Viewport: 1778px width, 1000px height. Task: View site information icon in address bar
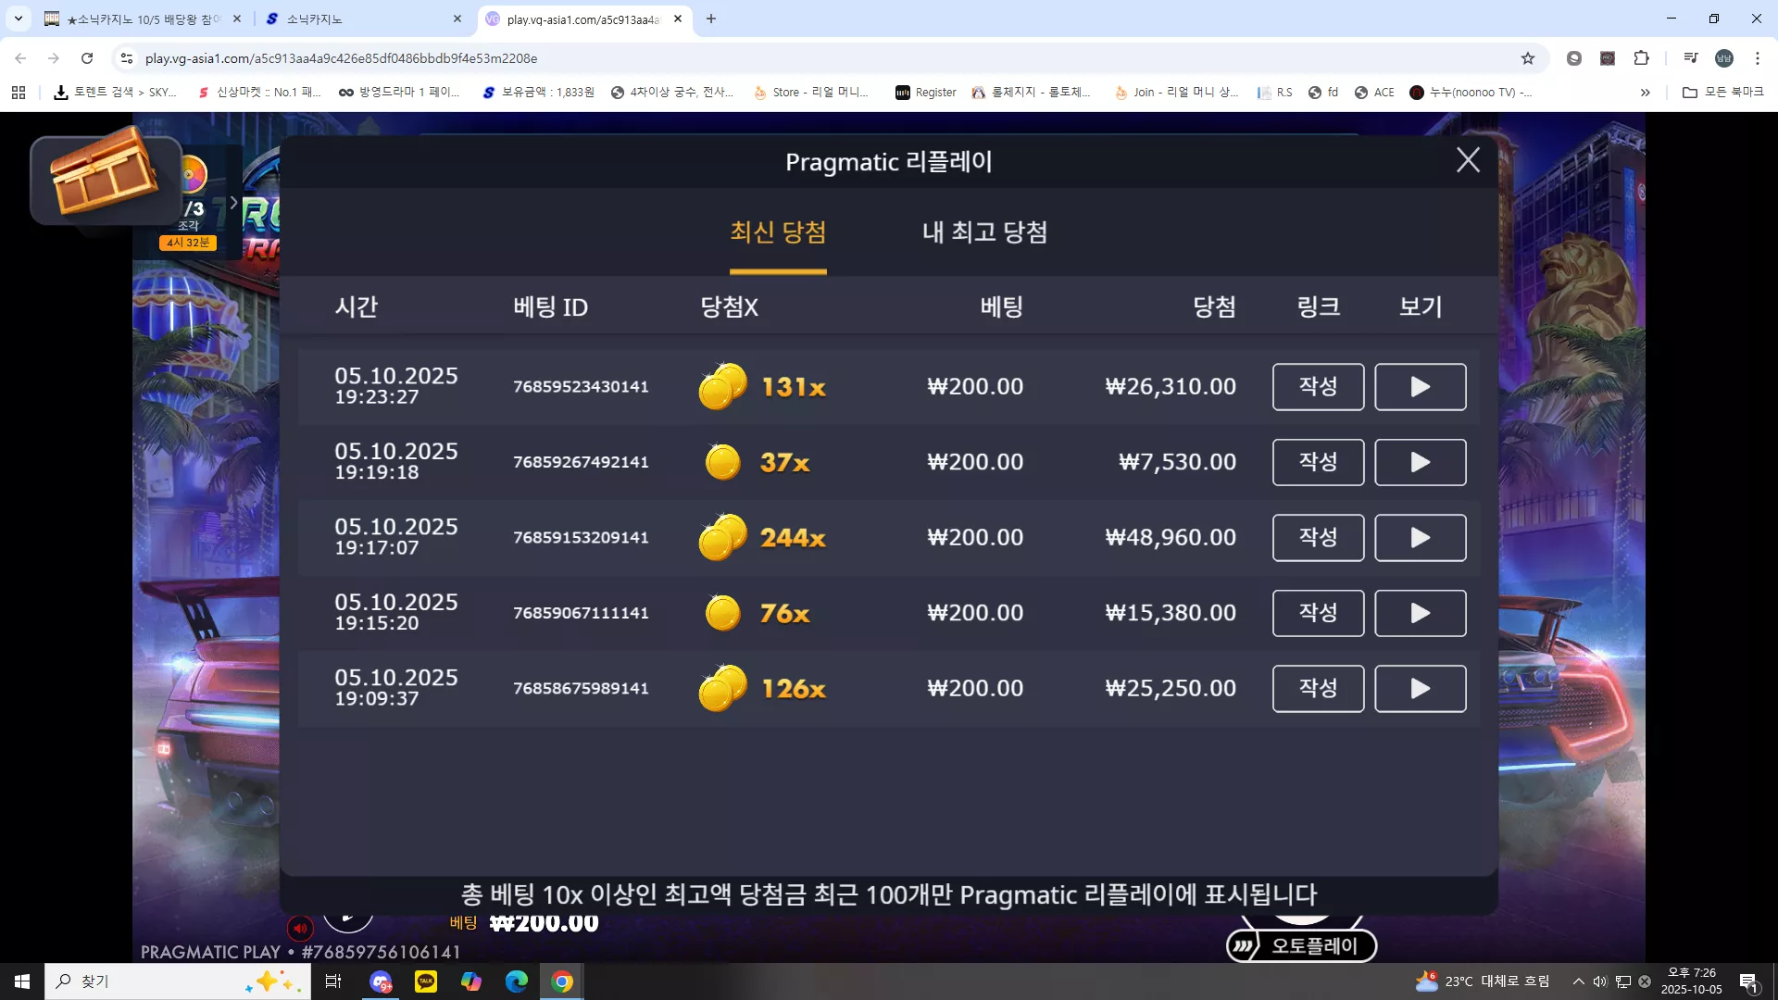click(x=127, y=58)
